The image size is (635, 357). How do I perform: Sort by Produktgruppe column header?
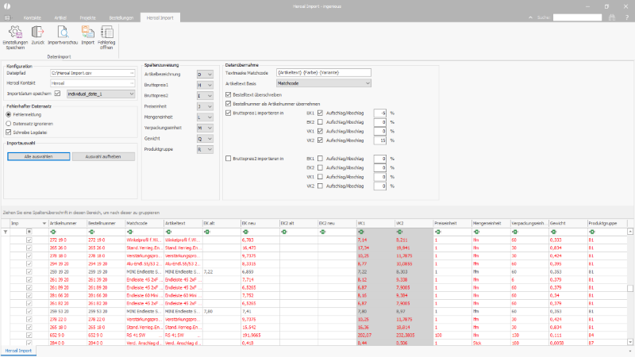(x=606, y=224)
